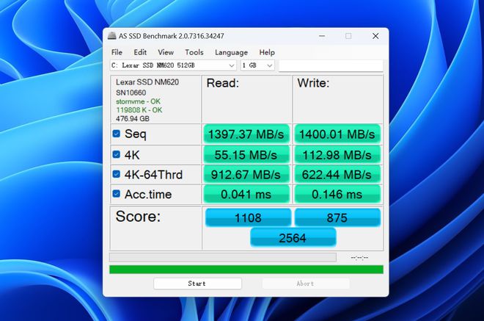This screenshot has height=321, width=484.
Task: Click the 4K-64Thrd write result 622.44 MB/s
Action: pos(337,175)
